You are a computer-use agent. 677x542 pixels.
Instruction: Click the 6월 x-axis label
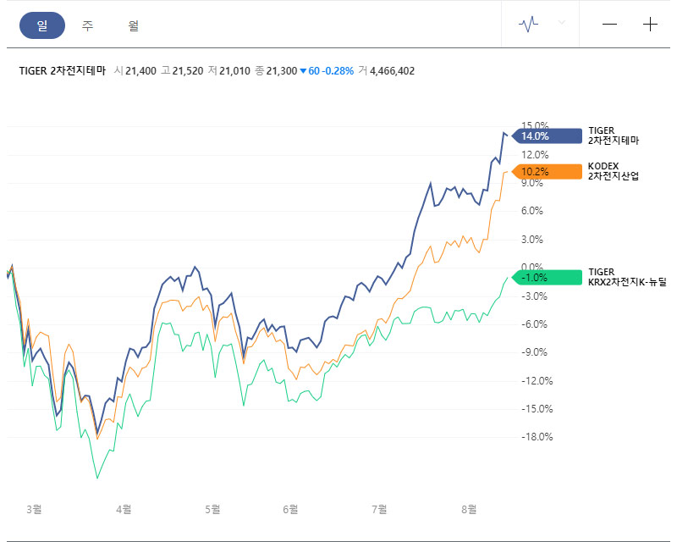290,510
